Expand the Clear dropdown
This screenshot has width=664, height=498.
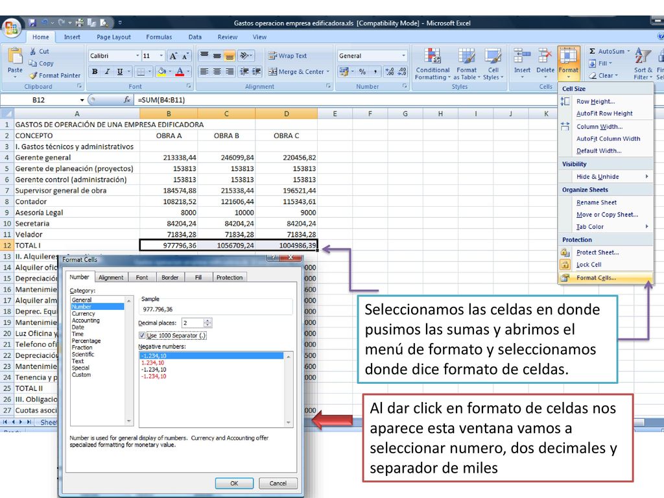point(616,75)
